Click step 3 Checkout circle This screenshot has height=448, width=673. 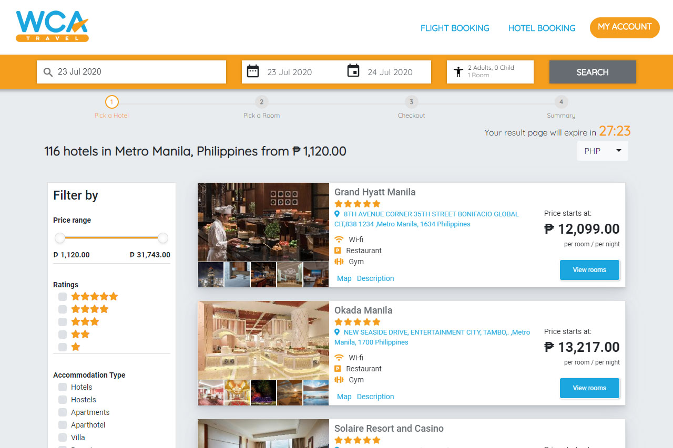[x=411, y=102]
